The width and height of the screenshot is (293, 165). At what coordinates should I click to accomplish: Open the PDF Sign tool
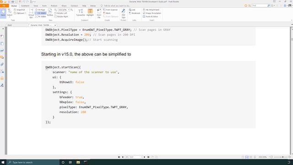pos(123,13)
